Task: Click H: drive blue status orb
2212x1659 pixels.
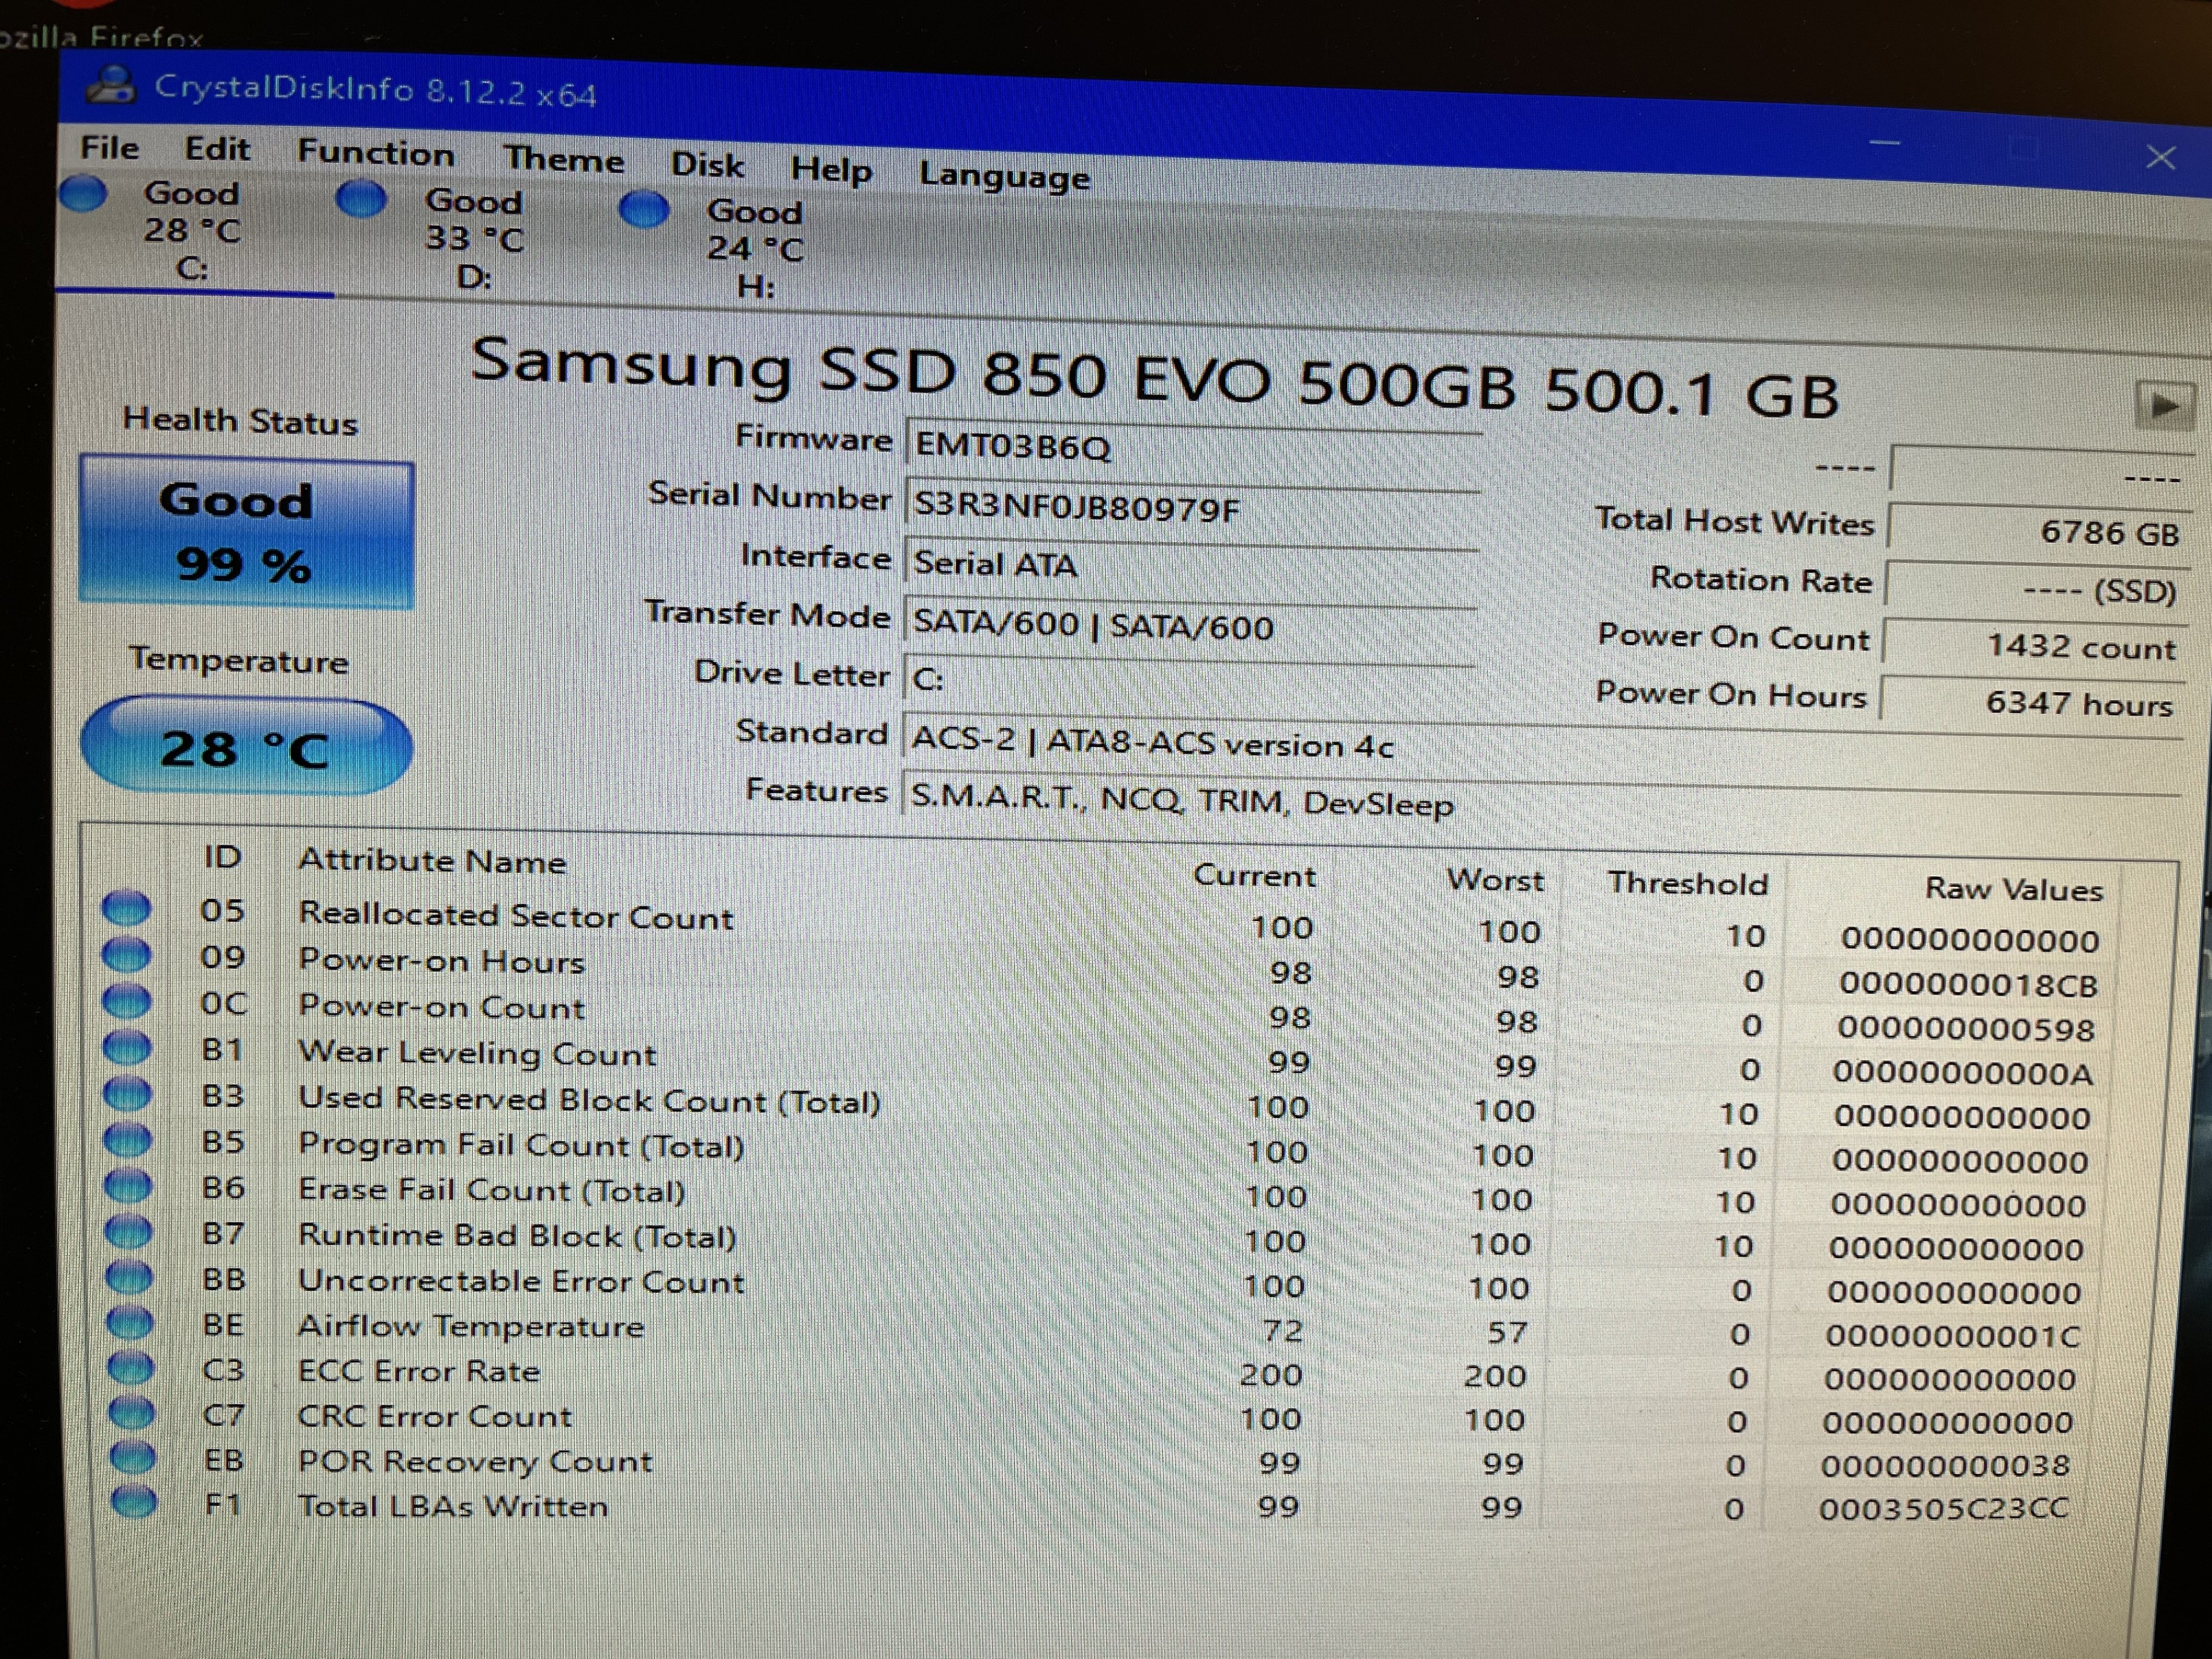Action: 644,210
